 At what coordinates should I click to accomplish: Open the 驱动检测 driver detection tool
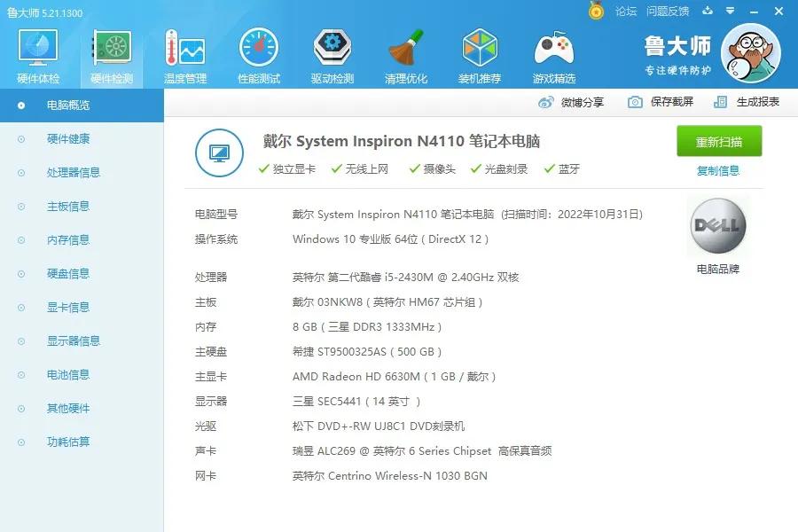tap(332, 51)
